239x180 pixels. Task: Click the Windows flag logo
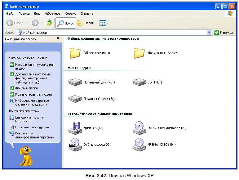230,13
